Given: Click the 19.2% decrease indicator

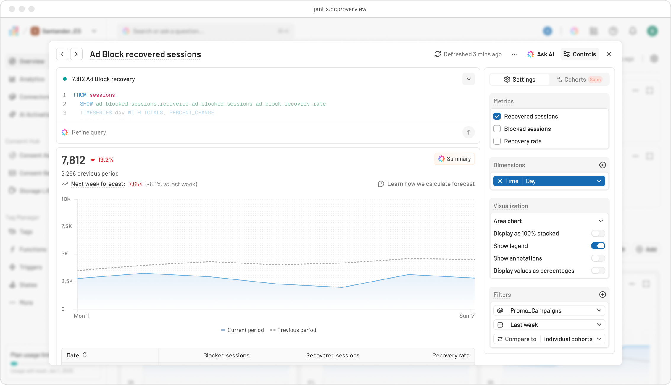Looking at the screenshot, I should 102,160.
